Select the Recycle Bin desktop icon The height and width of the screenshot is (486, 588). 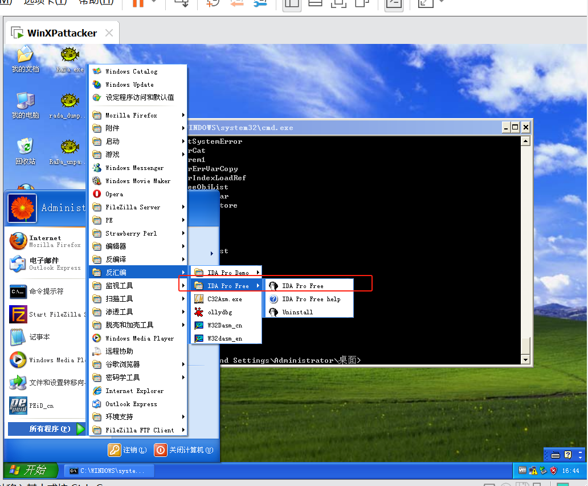25,152
